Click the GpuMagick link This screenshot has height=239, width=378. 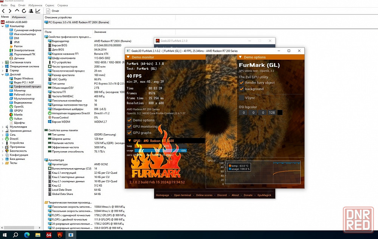264,195
